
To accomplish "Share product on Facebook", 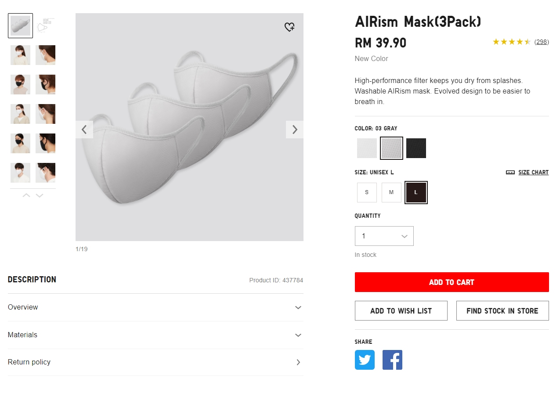I will pyautogui.click(x=392, y=360).
